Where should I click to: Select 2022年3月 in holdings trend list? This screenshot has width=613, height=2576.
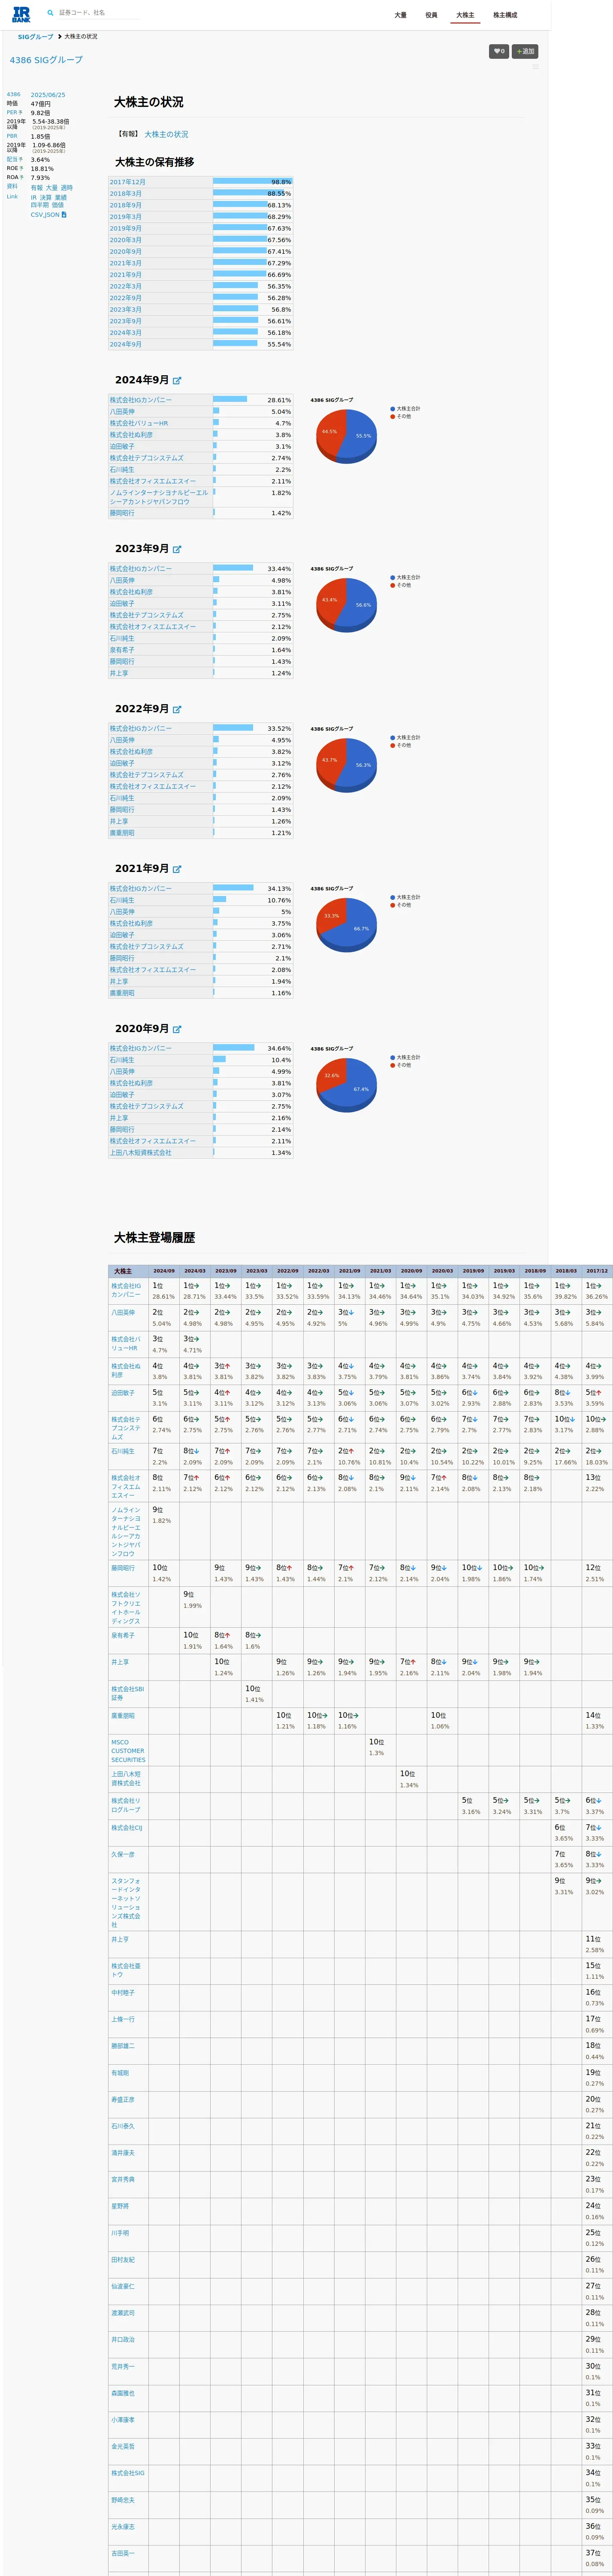pos(126,287)
